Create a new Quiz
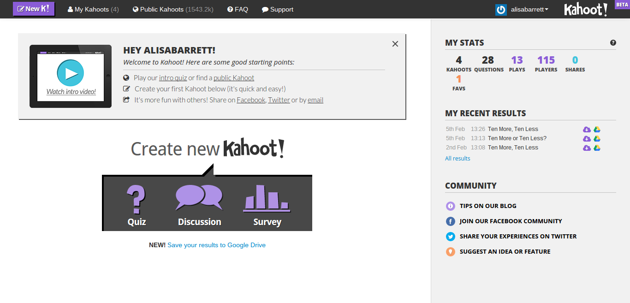Viewport: 630px width, 303px height. (137, 205)
